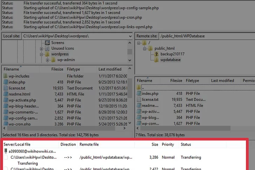
Task: Sort remote files by Filesize column
Action: (x=176, y=80)
